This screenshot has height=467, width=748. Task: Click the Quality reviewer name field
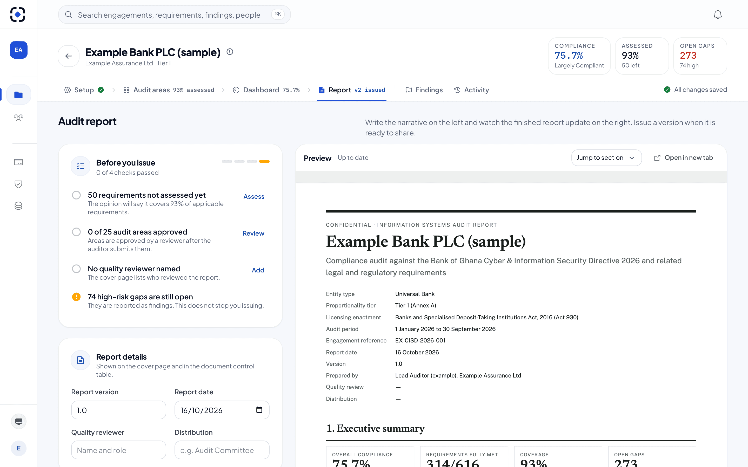119,450
